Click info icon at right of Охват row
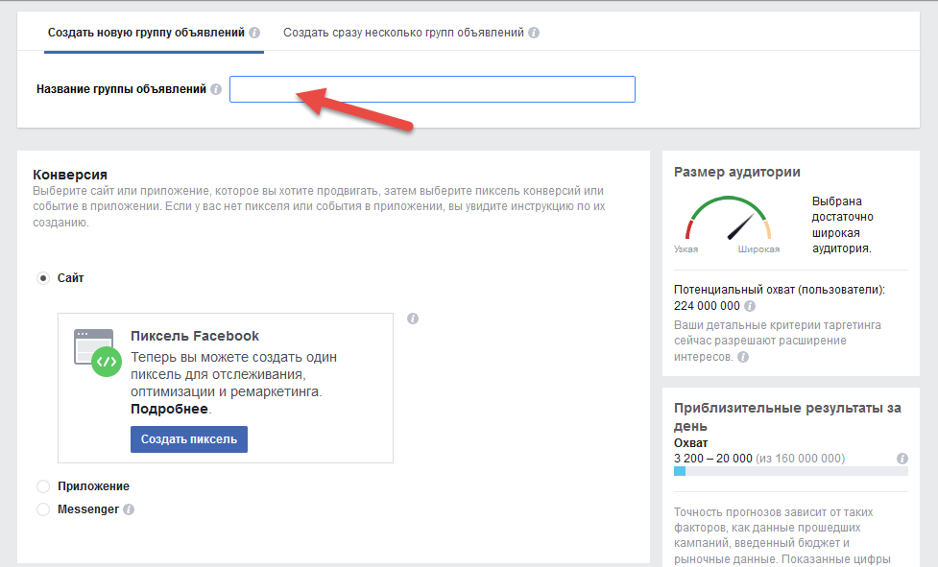This screenshot has height=567, width=938. click(x=902, y=459)
